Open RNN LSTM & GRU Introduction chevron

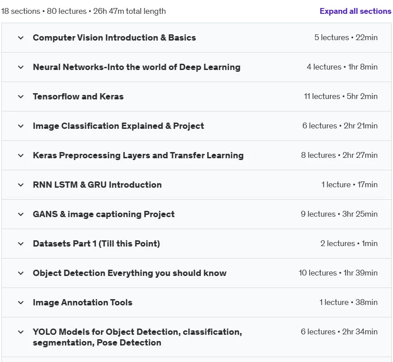[21, 185]
